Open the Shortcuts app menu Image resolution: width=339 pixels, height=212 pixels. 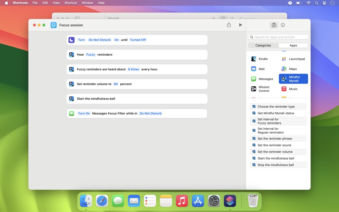(20, 3)
